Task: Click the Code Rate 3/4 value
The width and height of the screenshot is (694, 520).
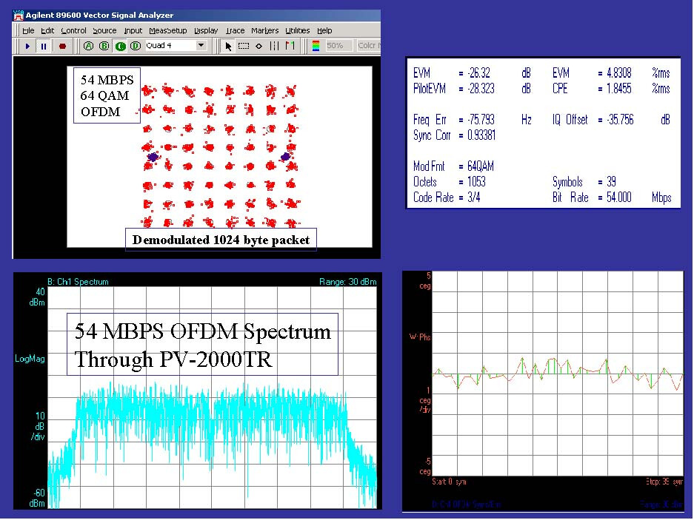Action: tap(474, 197)
